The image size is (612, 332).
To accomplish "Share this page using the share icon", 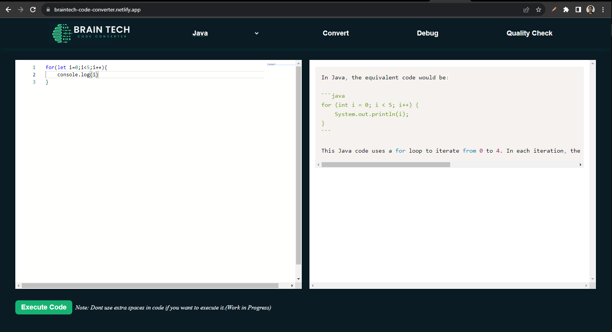I will [x=526, y=10].
